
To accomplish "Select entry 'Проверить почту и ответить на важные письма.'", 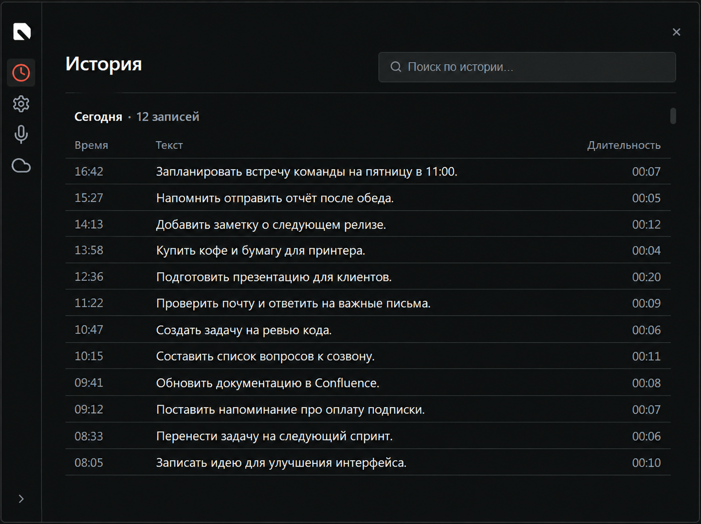I will [x=368, y=303].
